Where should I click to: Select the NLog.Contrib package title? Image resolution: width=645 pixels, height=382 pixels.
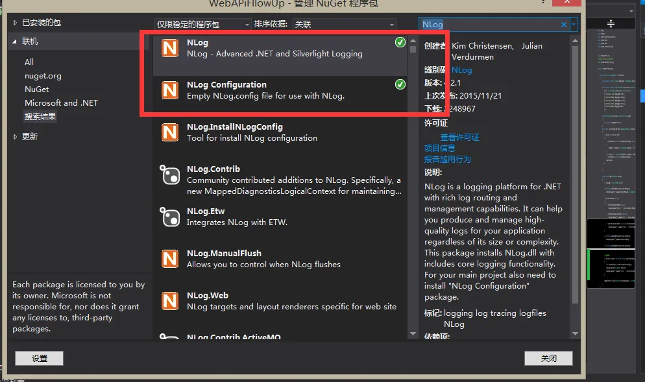click(213, 169)
